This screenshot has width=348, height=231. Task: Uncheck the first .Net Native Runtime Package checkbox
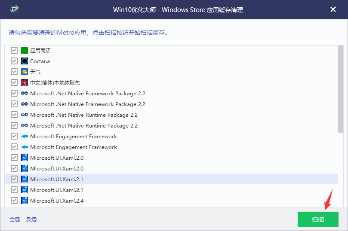[x=14, y=115]
